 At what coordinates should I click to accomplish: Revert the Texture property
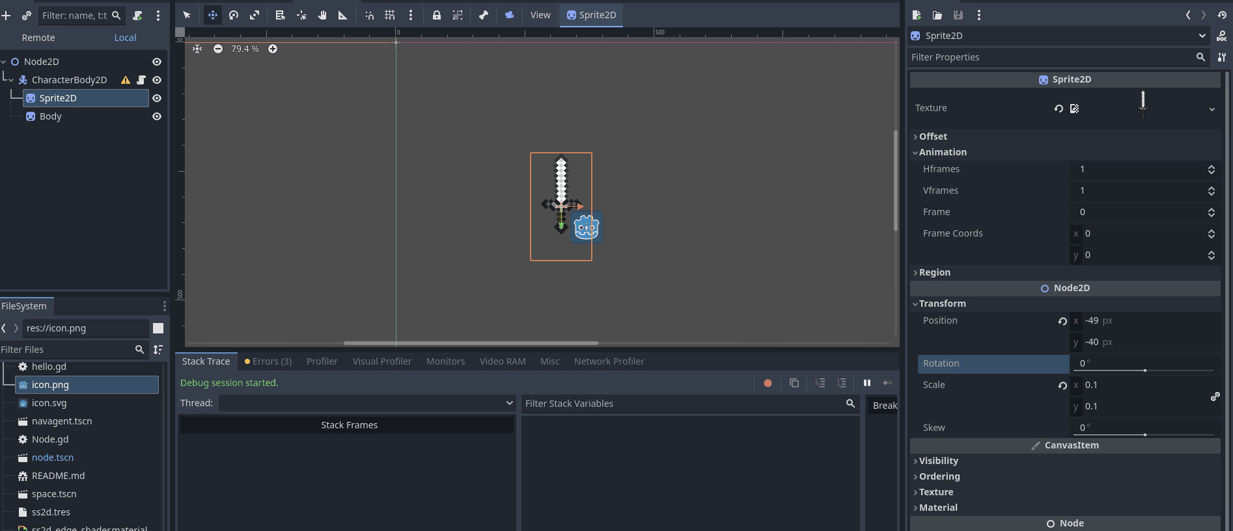click(1059, 109)
